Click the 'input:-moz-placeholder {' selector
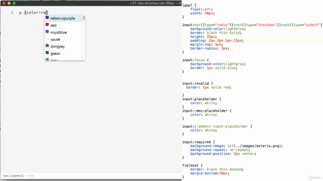Image resolution: width=323 pixels, height=181 pixels. (207, 111)
